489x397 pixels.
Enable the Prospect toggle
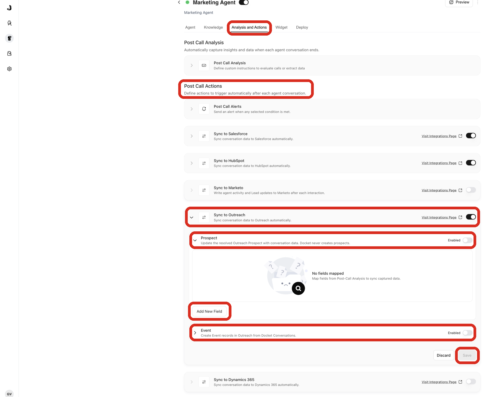pos(468,240)
